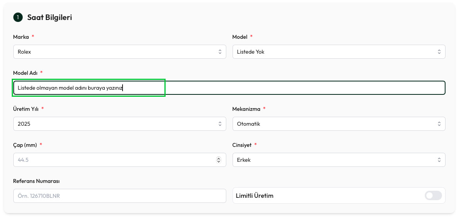Increase Çap value with the up arrow
The image size is (460, 217).
point(218,158)
